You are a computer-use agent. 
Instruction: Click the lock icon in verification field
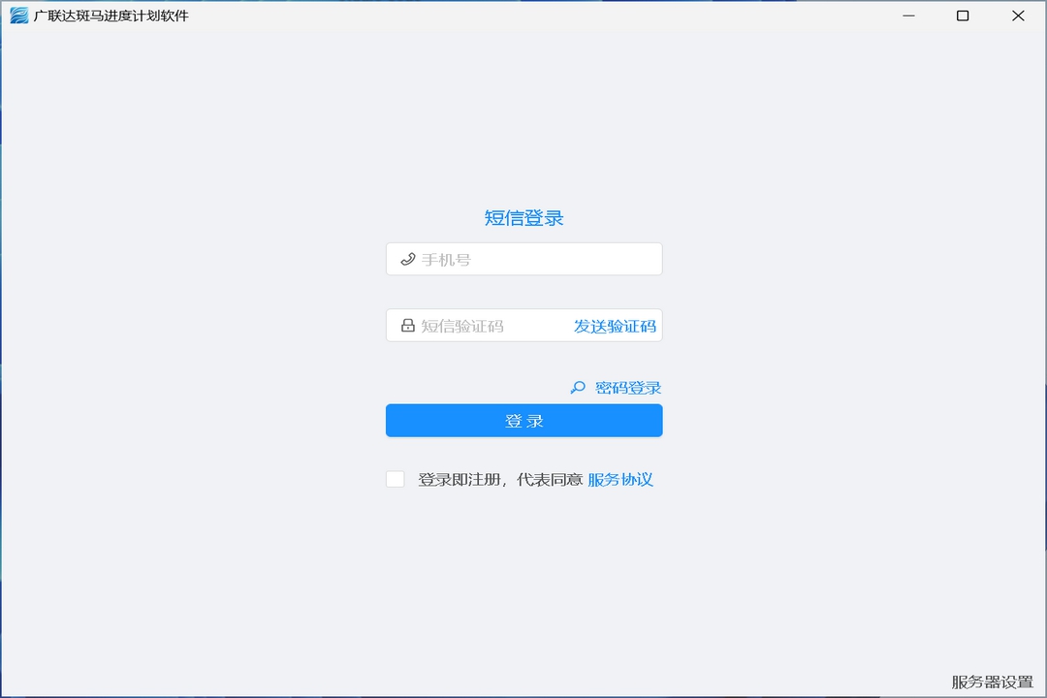pyautogui.click(x=408, y=326)
